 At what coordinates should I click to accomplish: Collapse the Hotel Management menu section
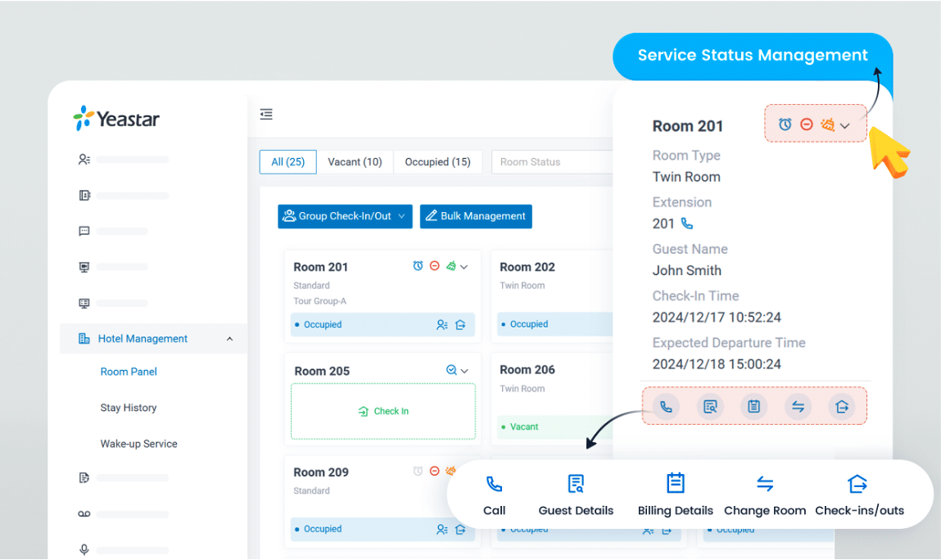click(x=229, y=339)
